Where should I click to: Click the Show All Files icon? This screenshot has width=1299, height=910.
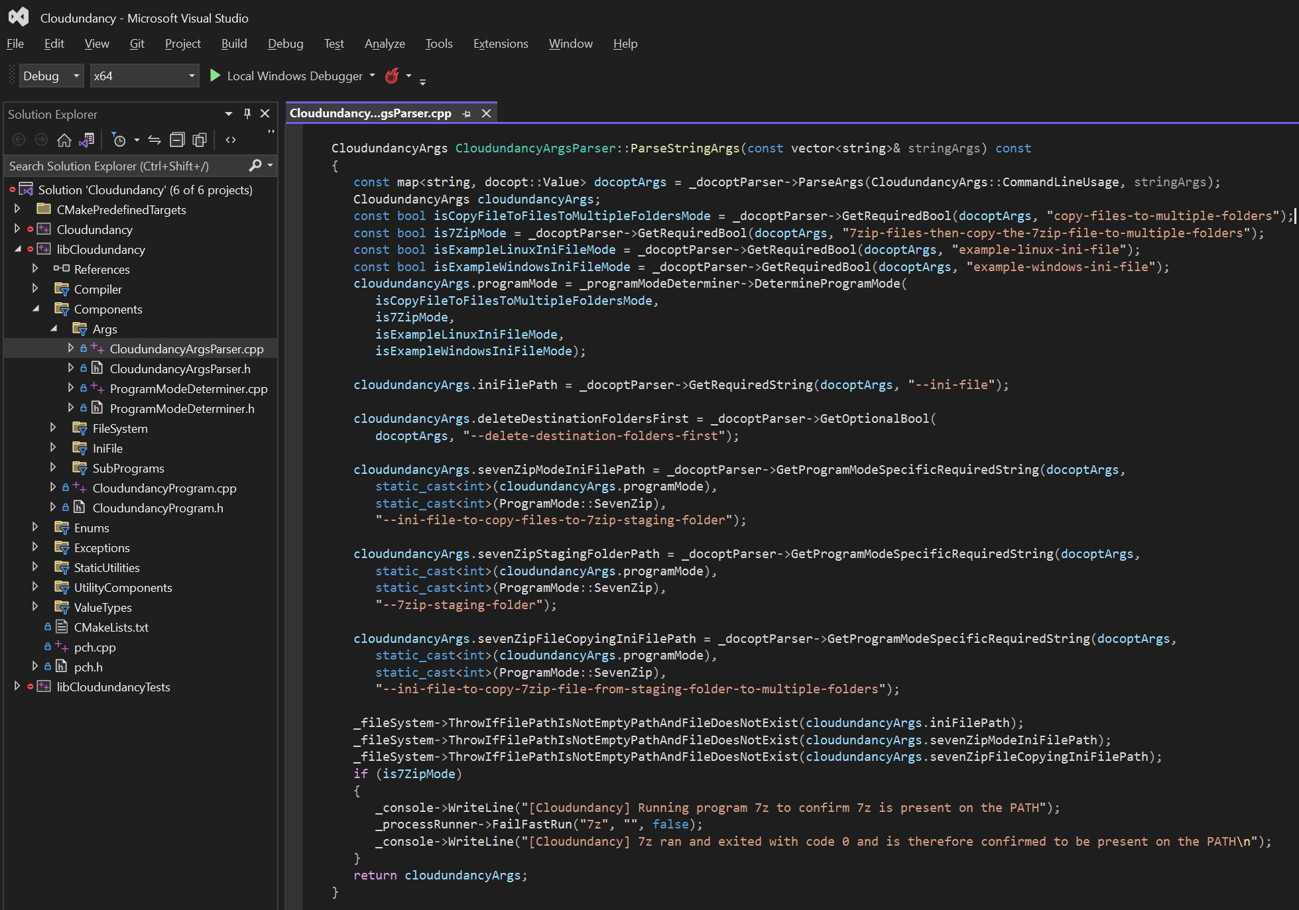tap(200, 140)
